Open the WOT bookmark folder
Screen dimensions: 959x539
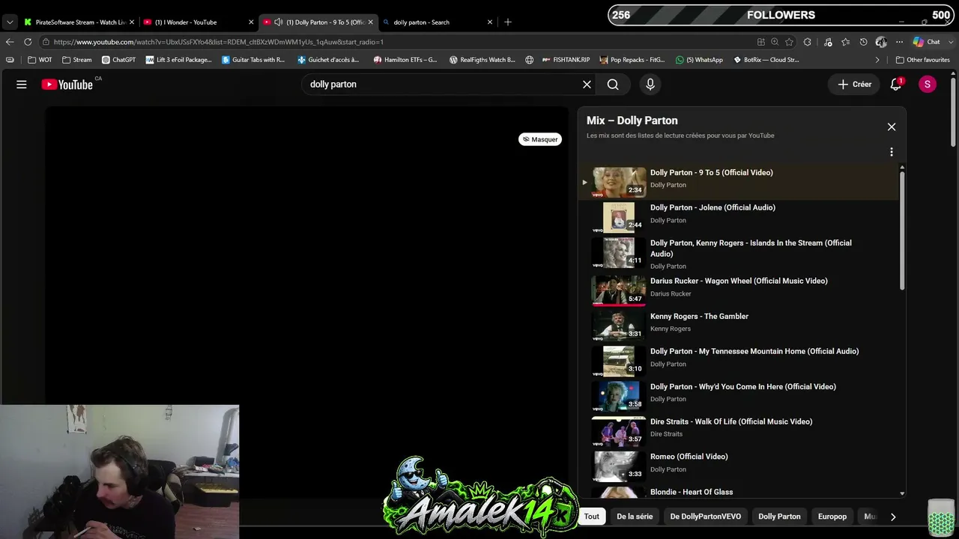pos(40,60)
